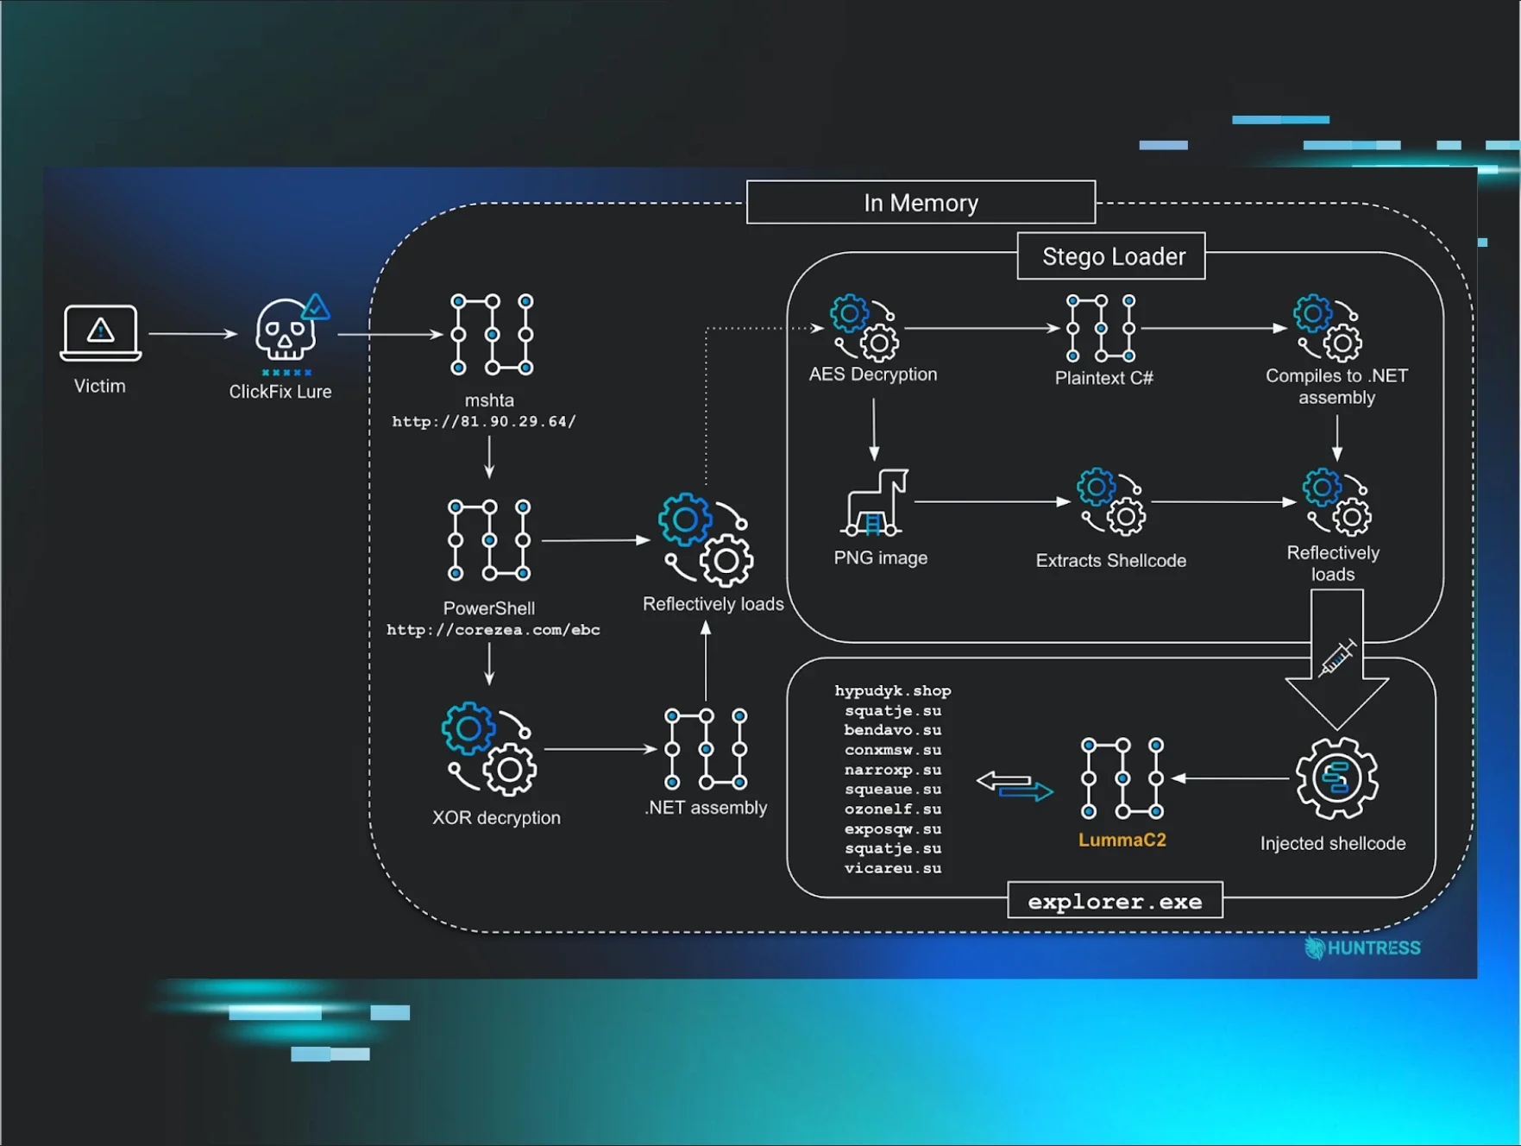Viewport: 1521px width, 1146px height.
Task: Select the PNG image trojan horse icon
Action: 875,502
